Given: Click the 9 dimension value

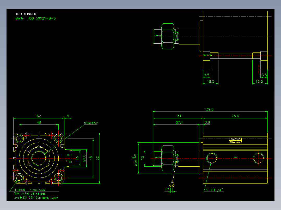Looking at the screenshot, I should pyautogui.click(x=68, y=116).
